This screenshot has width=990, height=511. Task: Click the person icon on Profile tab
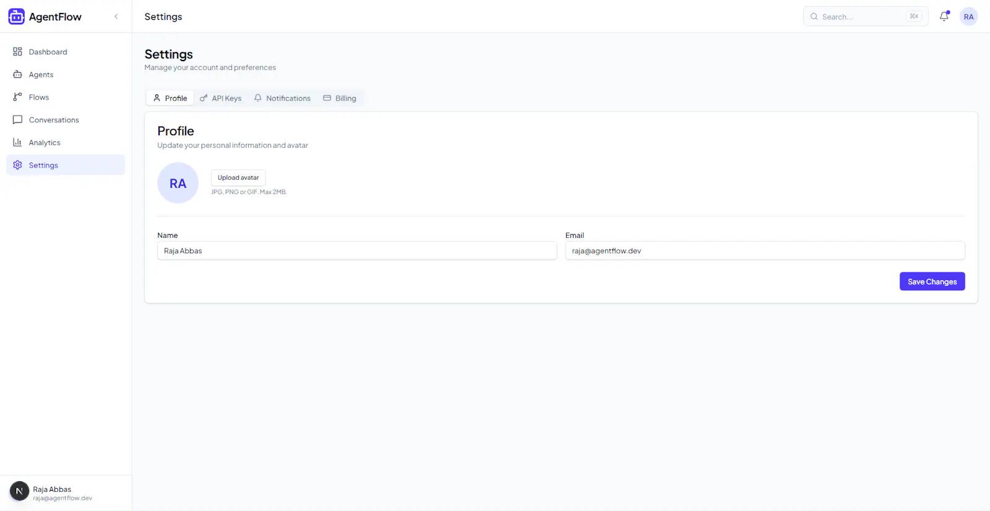coord(157,98)
